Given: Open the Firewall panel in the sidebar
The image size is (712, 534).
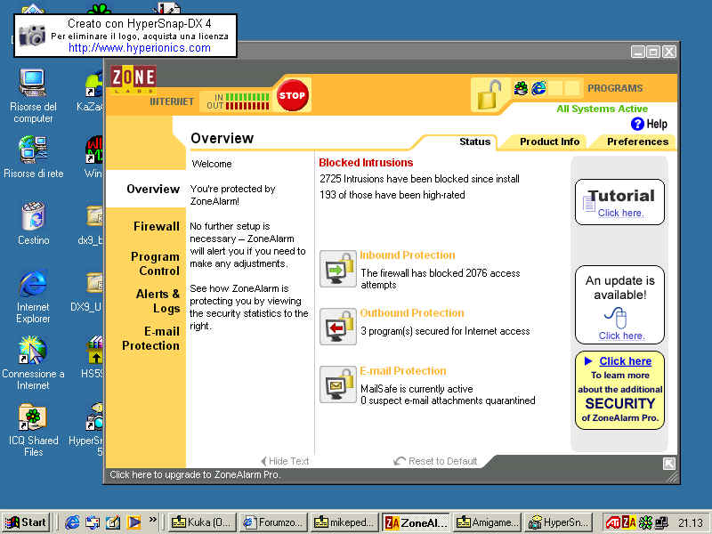Looking at the screenshot, I should 157,226.
